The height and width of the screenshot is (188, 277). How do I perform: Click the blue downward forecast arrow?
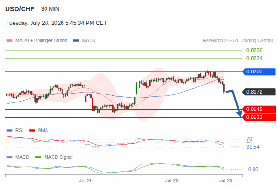click(x=234, y=103)
